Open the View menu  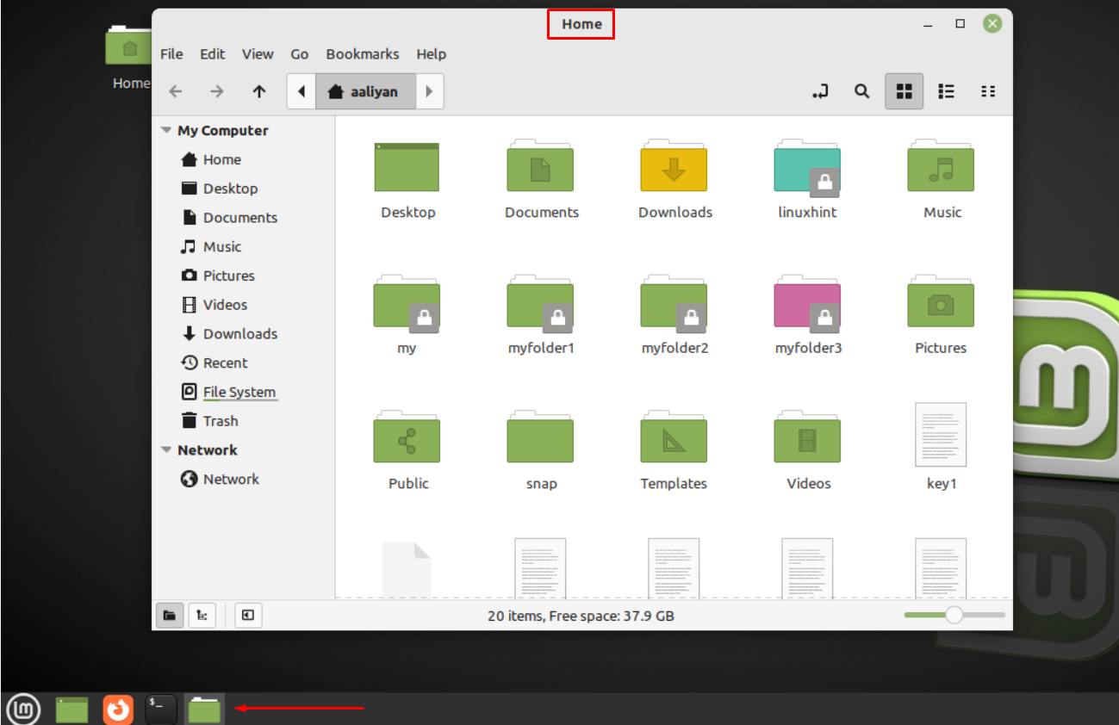(258, 54)
